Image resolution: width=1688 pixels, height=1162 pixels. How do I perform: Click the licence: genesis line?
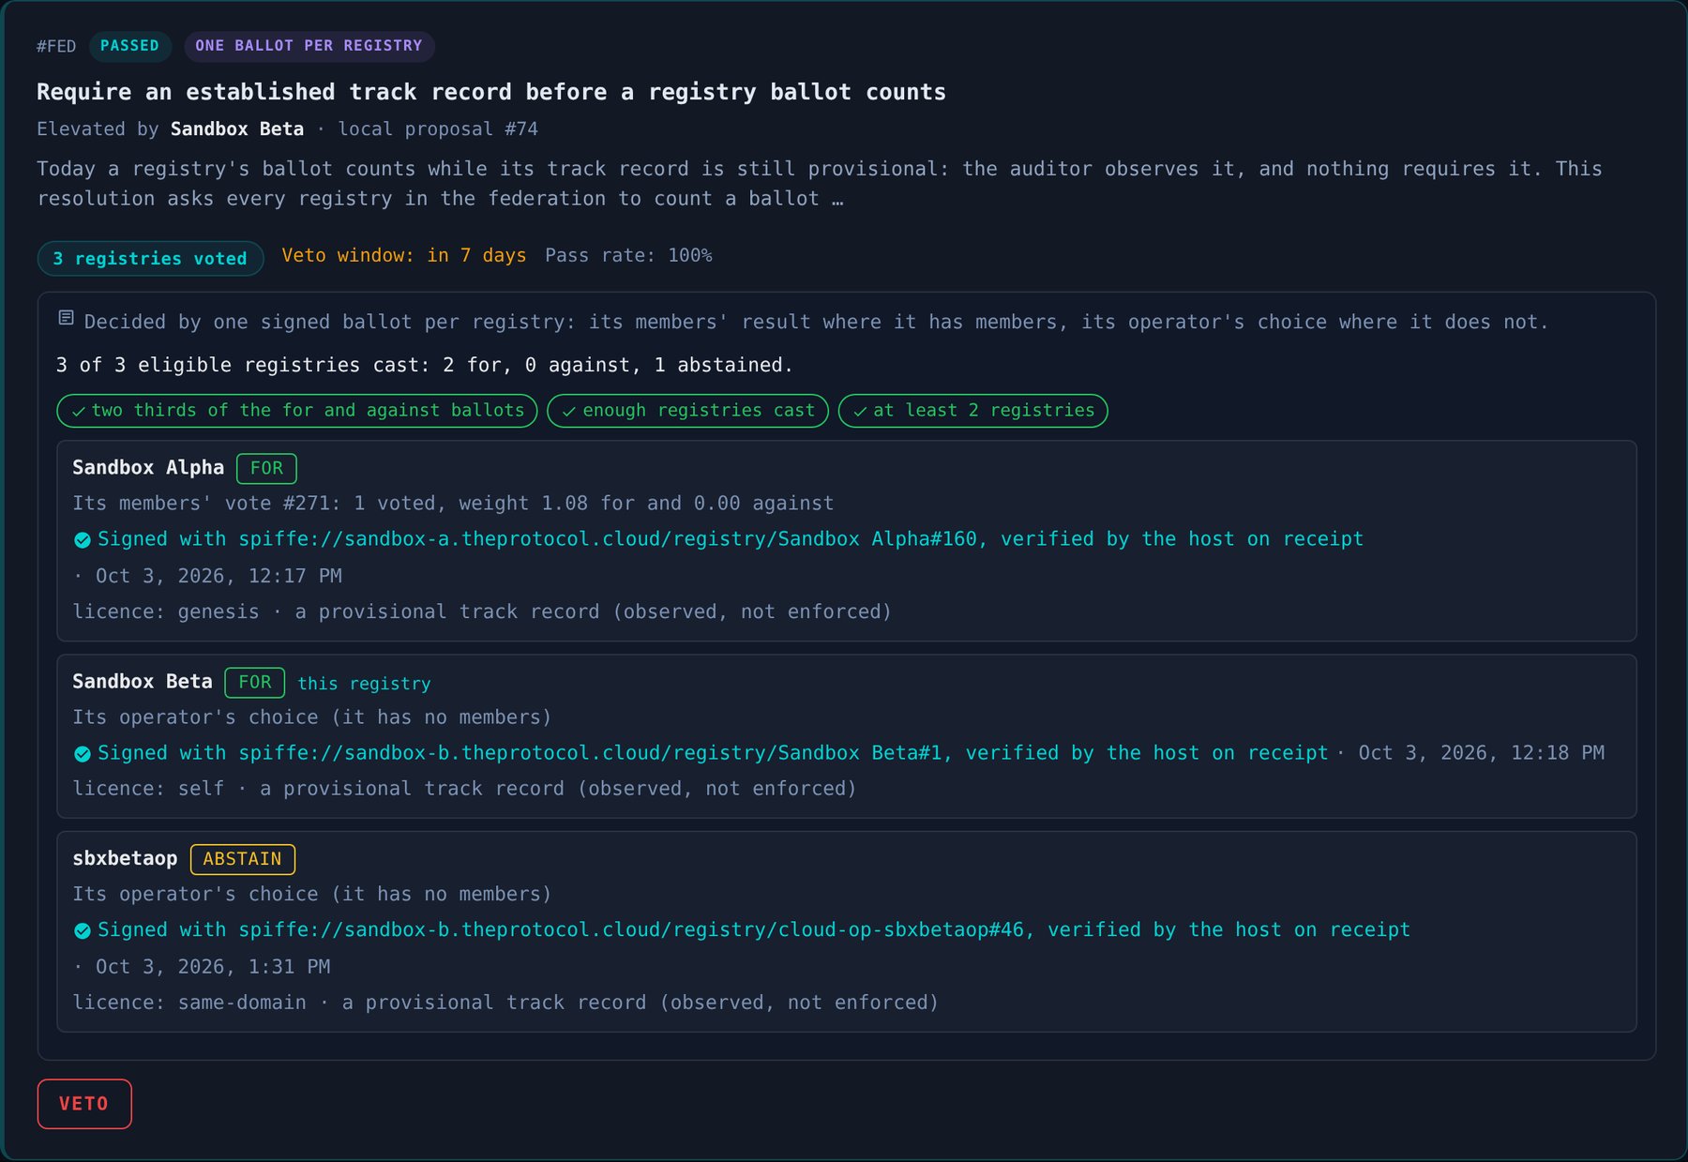point(482,611)
